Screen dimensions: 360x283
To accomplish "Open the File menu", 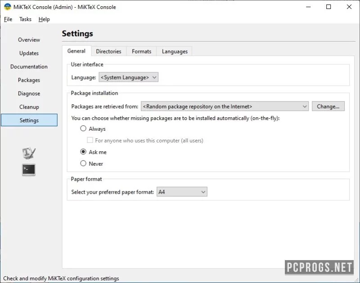I will [8, 19].
